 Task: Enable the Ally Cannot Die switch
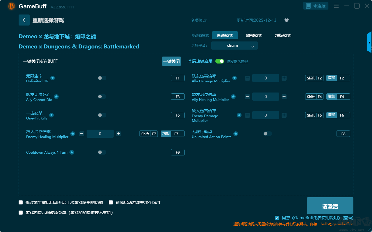102,97
